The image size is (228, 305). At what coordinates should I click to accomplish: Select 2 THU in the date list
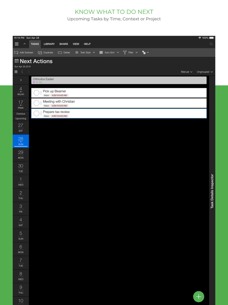coord(21,195)
